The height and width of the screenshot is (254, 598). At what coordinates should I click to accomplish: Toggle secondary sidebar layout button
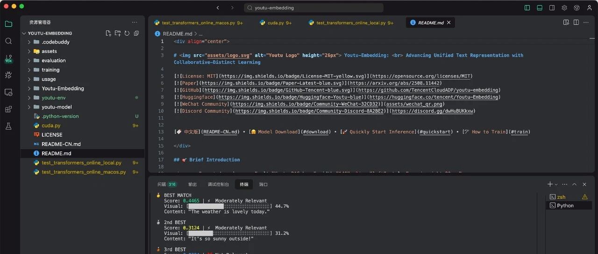pyautogui.click(x=552, y=7)
